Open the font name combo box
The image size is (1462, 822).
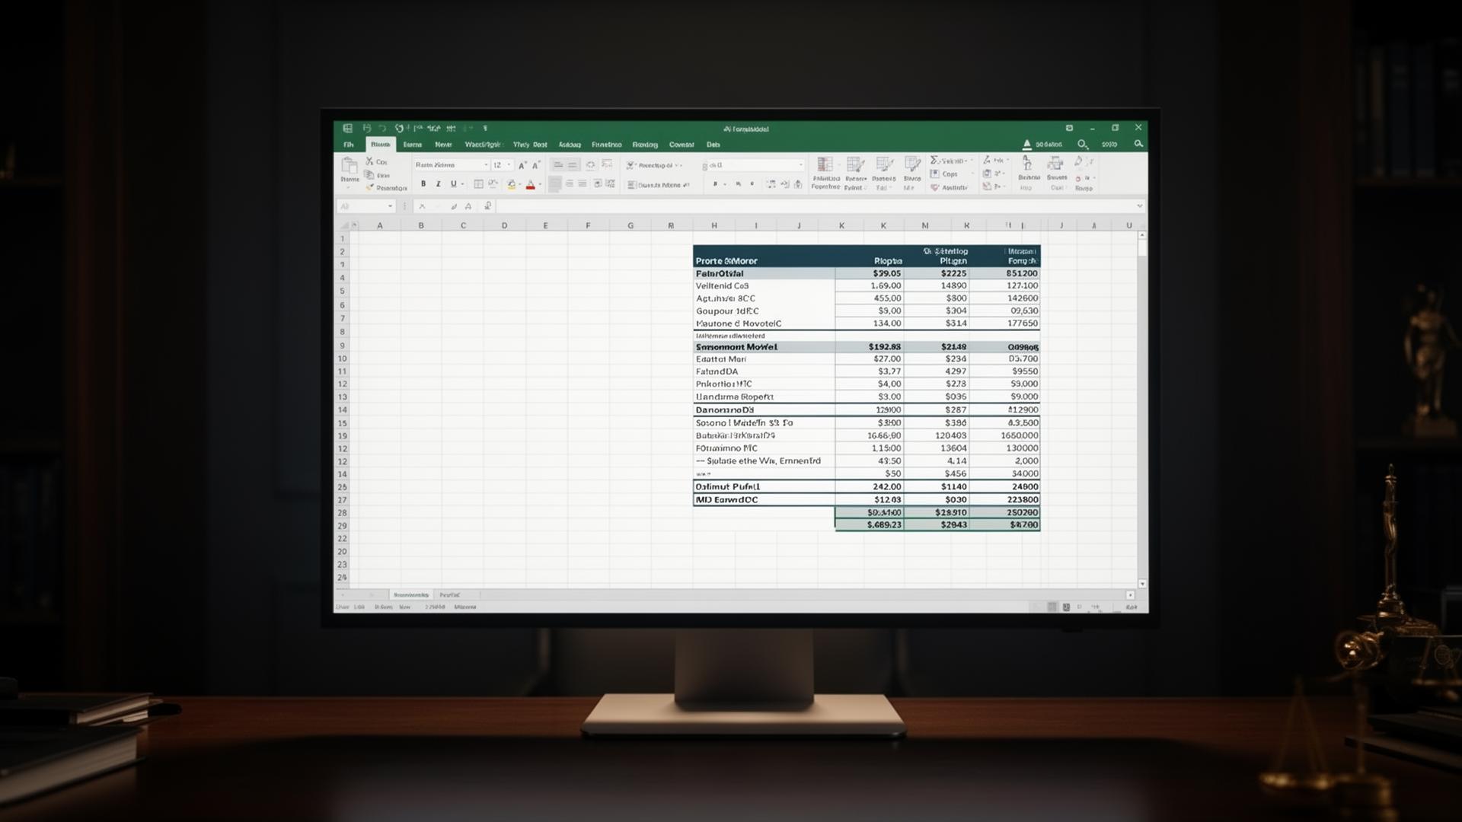452,165
